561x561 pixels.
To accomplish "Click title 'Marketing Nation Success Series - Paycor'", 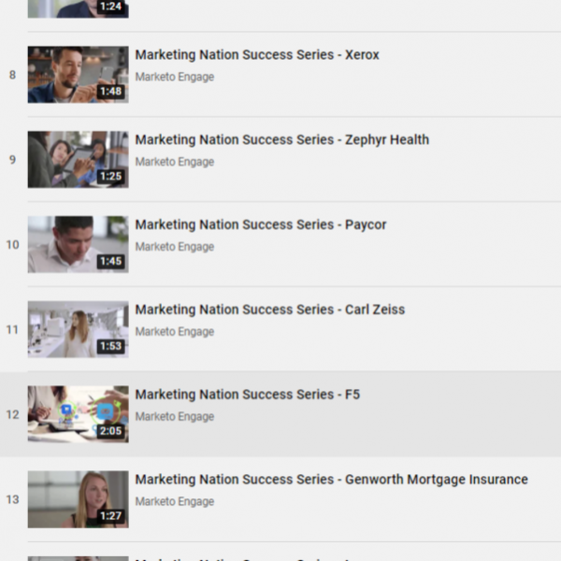I will (261, 224).
